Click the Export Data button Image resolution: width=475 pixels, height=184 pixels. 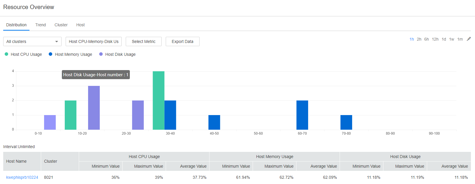click(x=183, y=41)
